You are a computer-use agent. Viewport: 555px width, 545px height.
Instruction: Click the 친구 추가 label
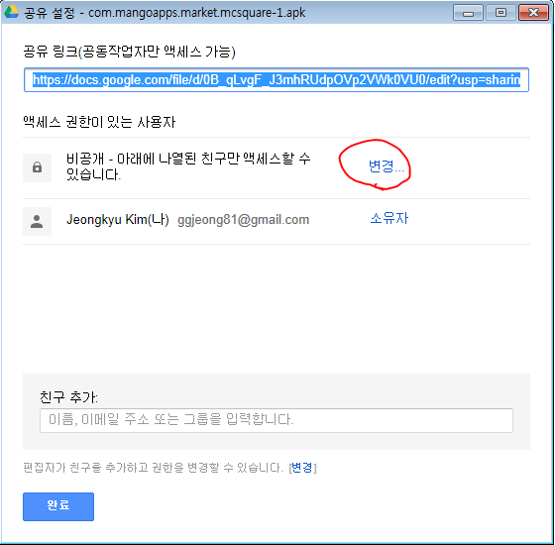pyautogui.click(x=68, y=397)
